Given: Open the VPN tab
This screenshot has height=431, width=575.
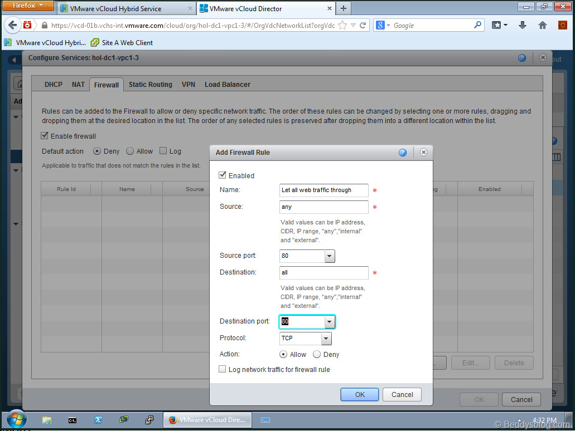Looking at the screenshot, I should pyautogui.click(x=189, y=84).
